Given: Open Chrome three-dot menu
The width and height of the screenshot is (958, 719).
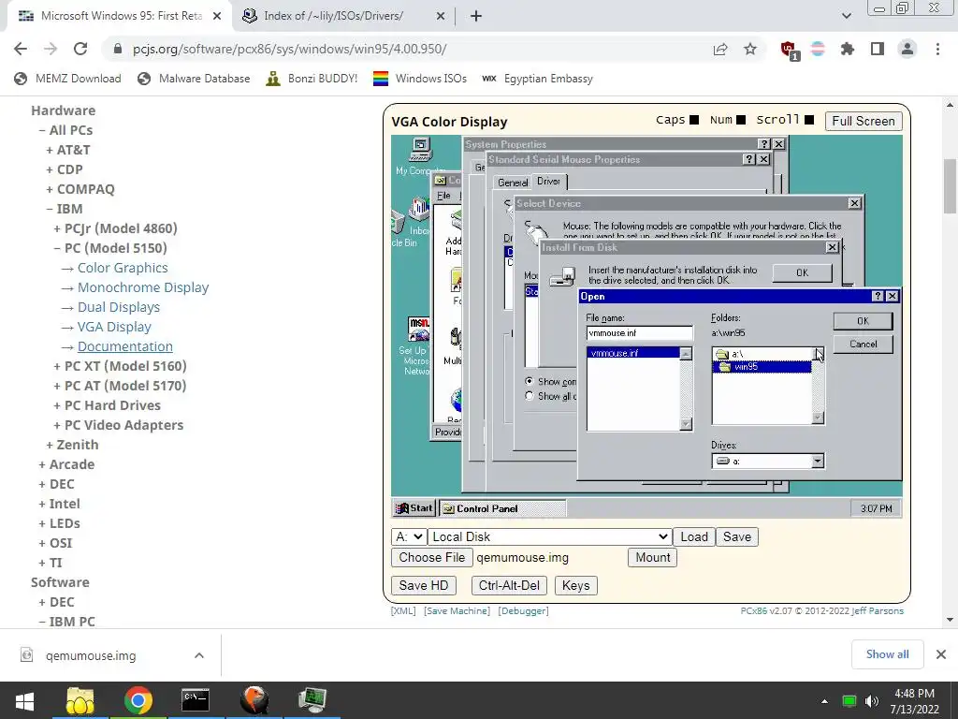Looking at the screenshot, I should (937, 49).
